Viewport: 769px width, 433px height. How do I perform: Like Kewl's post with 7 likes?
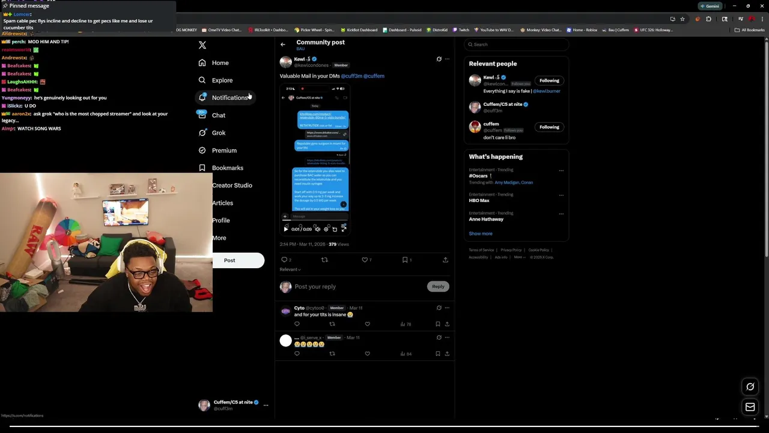coord(365,260)
